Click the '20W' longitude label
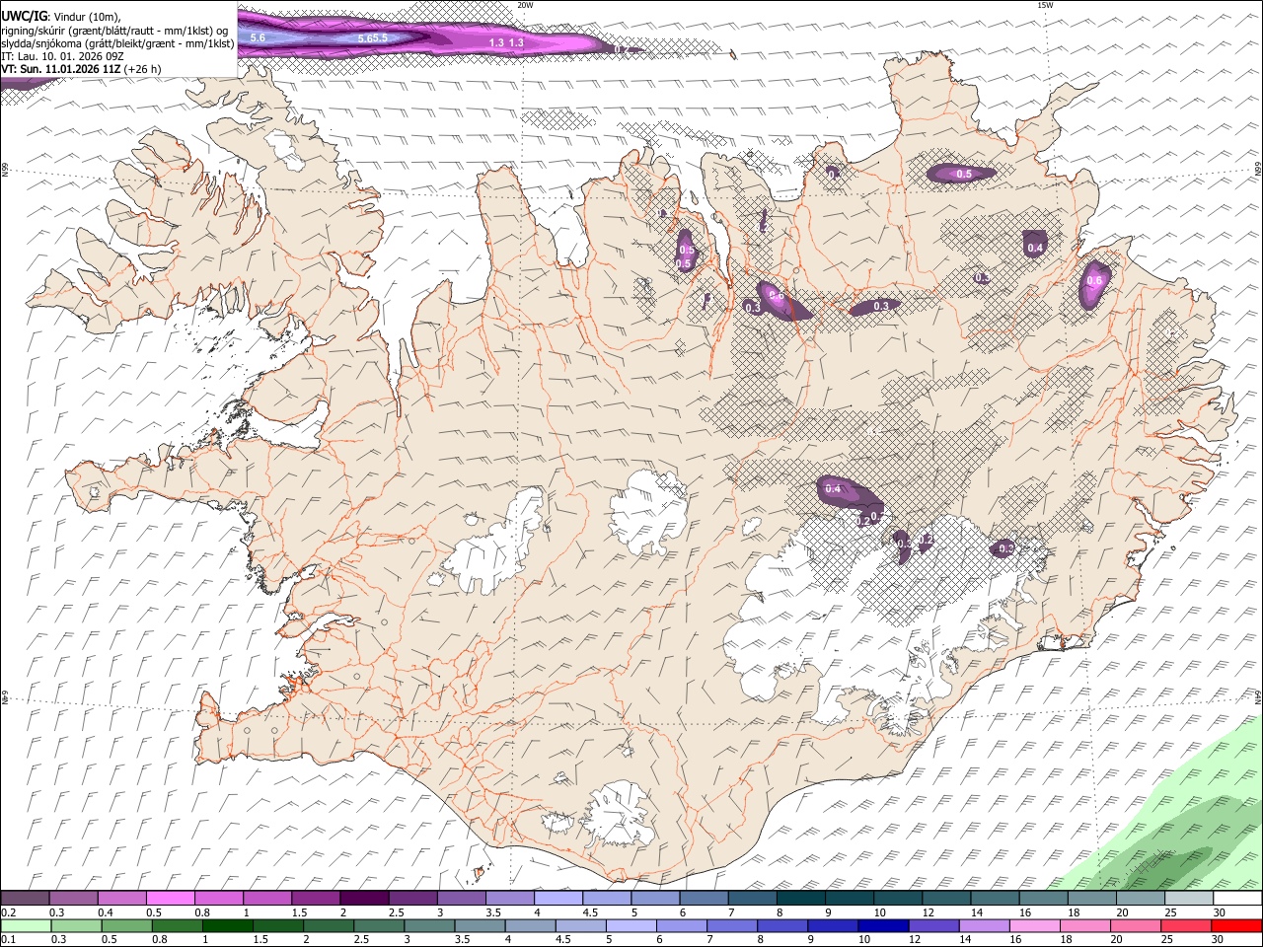The width and height of the screenshot is (1263, 947). tap(525, 5)
